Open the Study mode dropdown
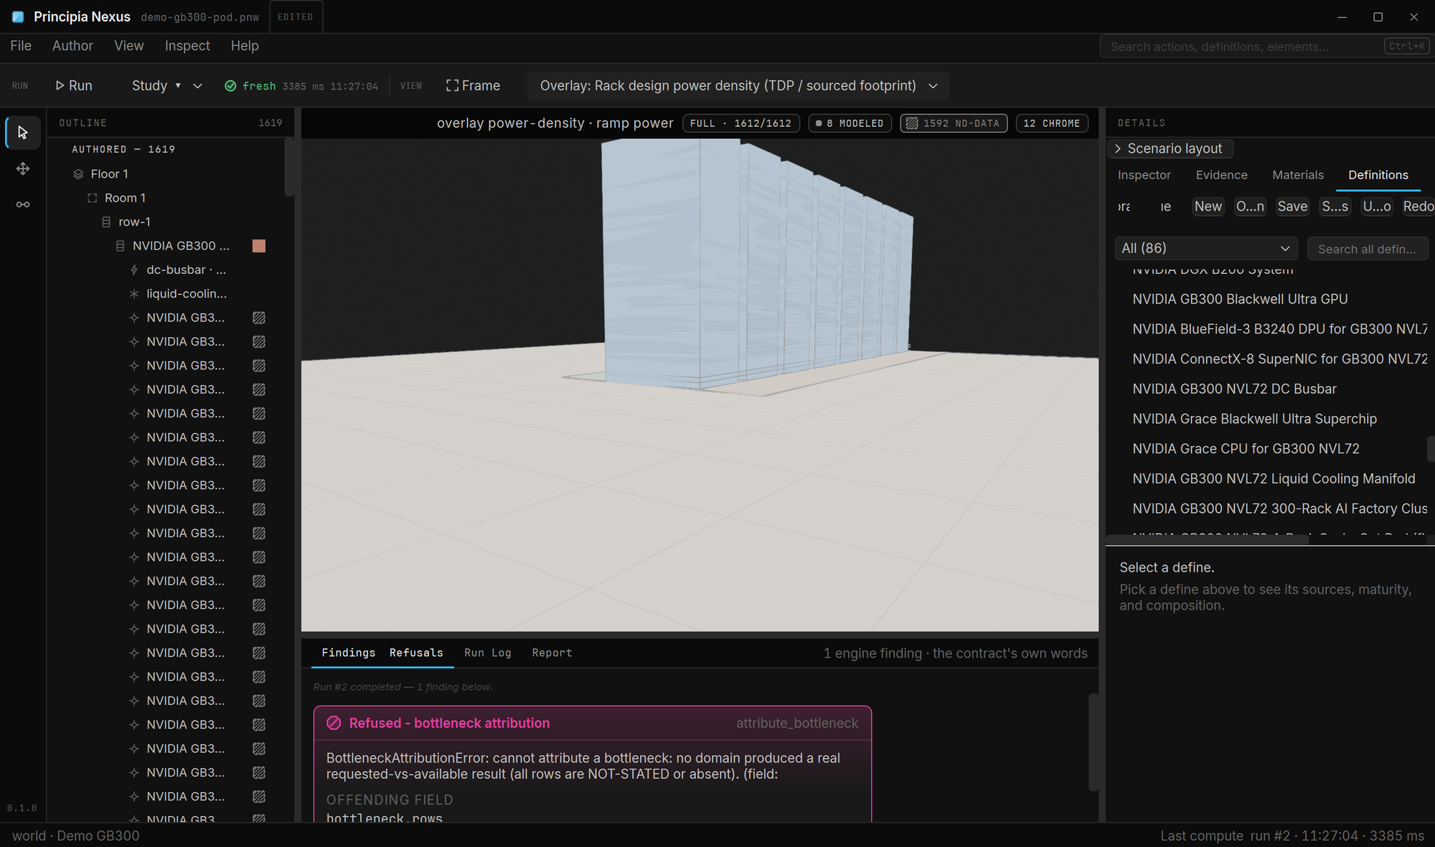This screenshot has width=1435, height=847. (x=156, y=85)
